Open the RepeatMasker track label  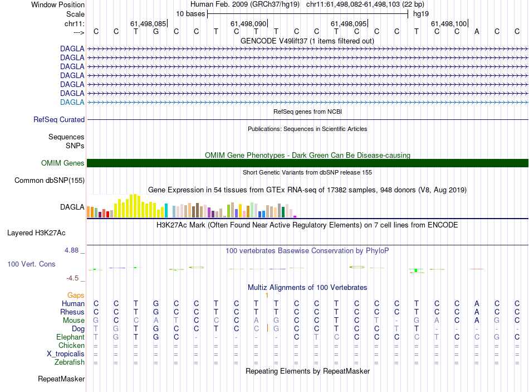tap(61, 379)
